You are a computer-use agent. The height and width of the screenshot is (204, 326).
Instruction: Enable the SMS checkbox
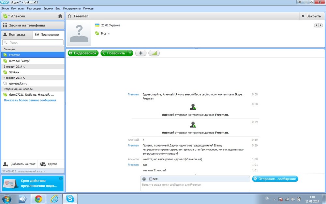[x=151, y=179]
